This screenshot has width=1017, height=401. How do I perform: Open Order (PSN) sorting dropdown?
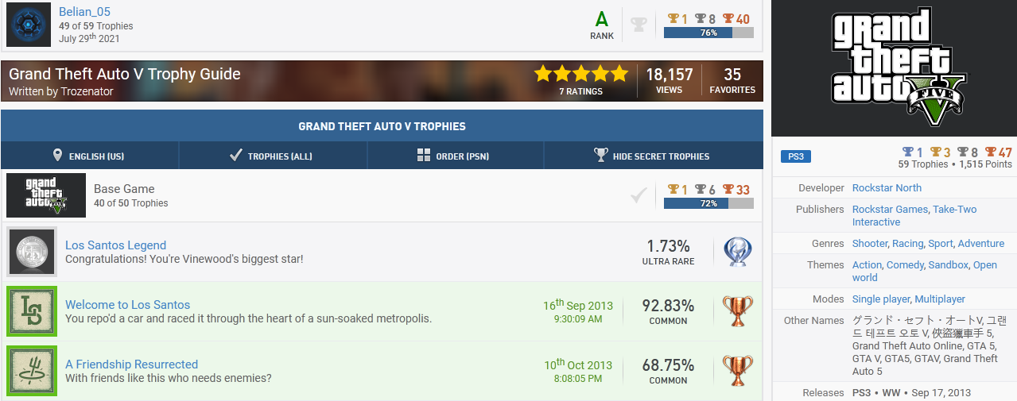coord(454,156)
